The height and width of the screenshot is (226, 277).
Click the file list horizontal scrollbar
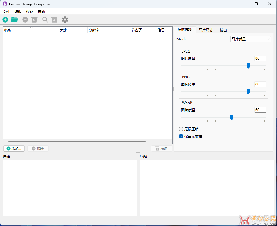pyautogui.click(x=77, y=141)
